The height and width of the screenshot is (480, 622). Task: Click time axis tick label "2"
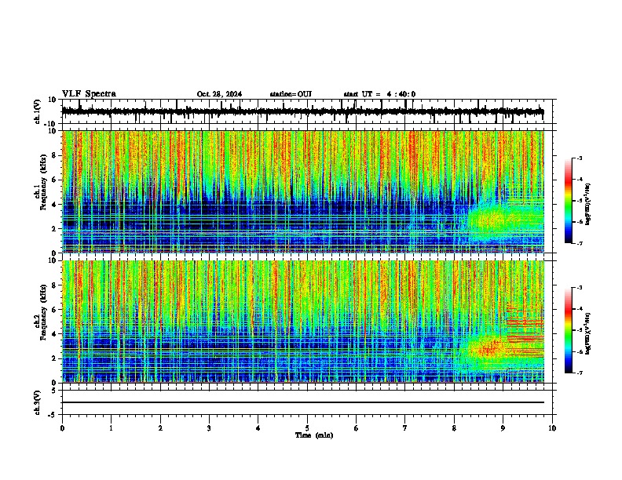pyautogui.click(x=160, y=428)
